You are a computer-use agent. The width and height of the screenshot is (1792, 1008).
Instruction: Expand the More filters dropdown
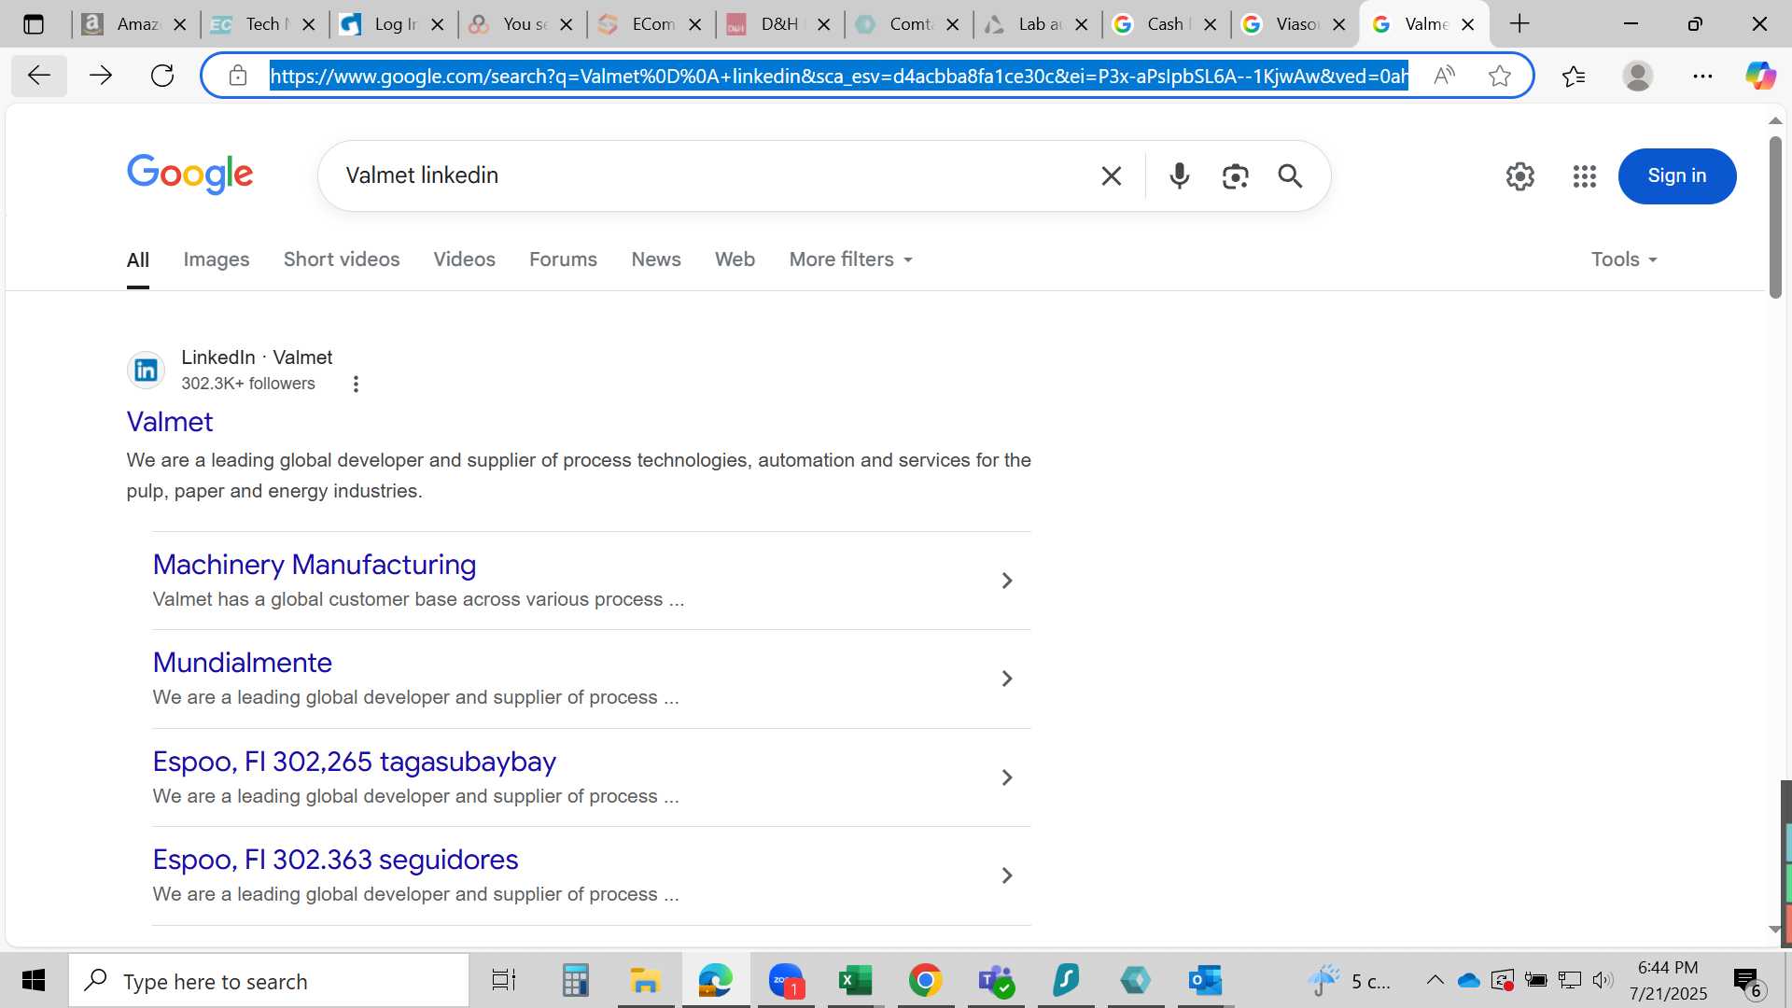850,259
